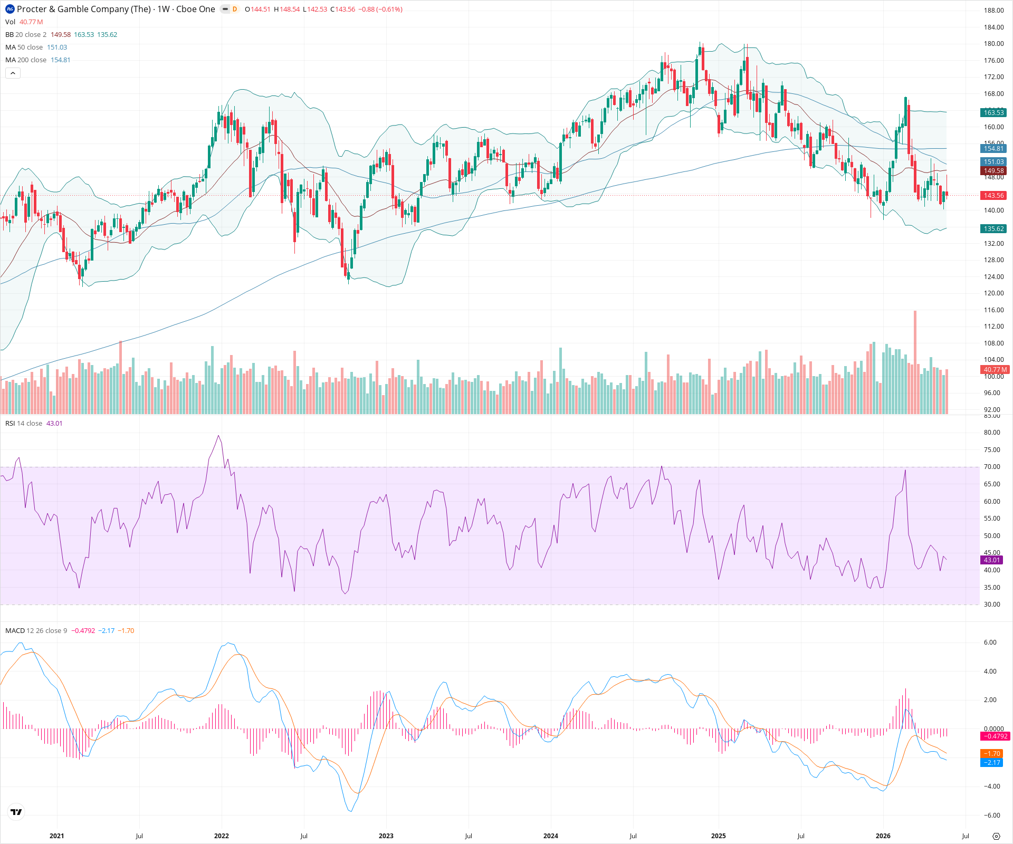Select the MACD 12 26 close 9 legend
The height and width of the screenshot is (844, 1013).
coord(36,630)
